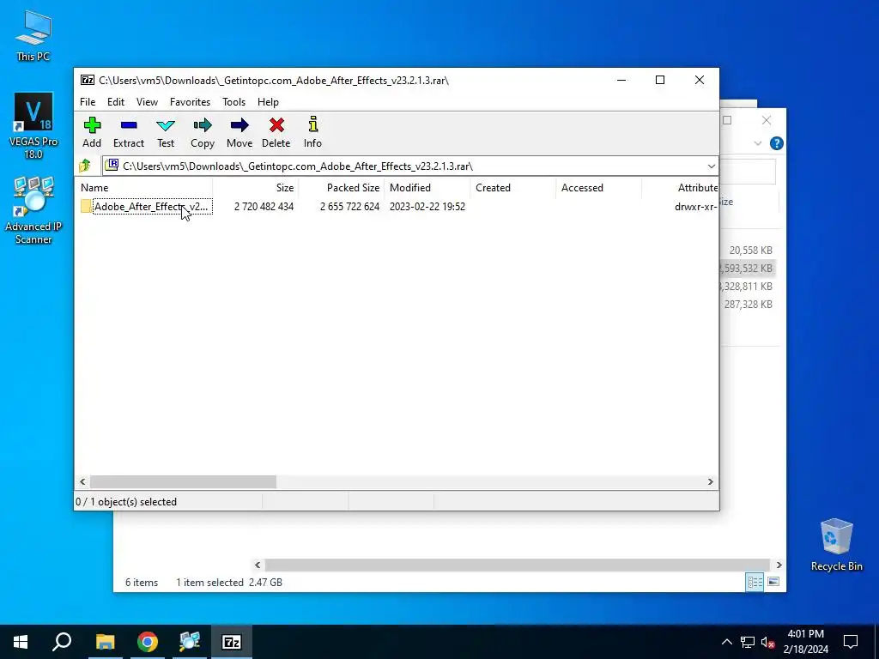Image resolution: width=879 pixels, height=659 pixels.
Task: Open the Favorites menu
Action: coord(190,102)
